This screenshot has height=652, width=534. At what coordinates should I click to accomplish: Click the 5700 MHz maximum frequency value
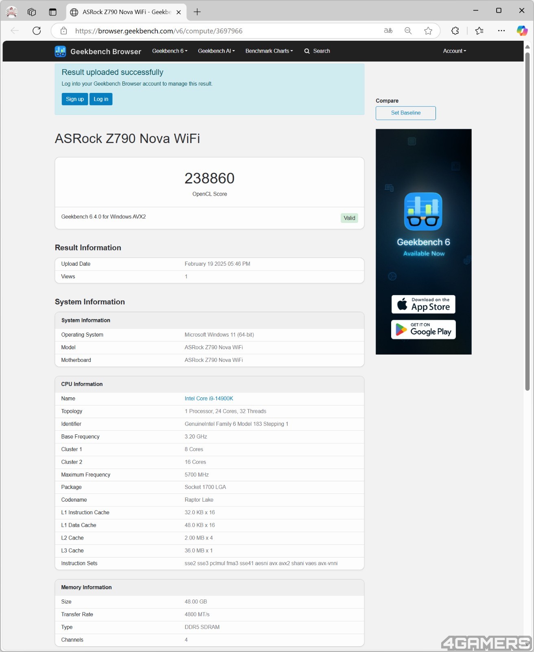coord(197,474)
